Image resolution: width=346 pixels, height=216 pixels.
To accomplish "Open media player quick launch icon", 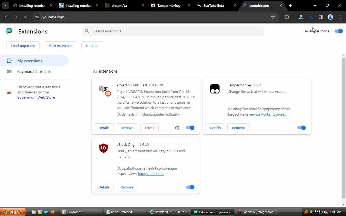I will pyautogui.click(x=40, y=212).
